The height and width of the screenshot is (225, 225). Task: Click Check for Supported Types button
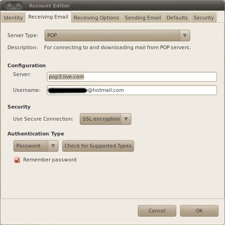98,146
